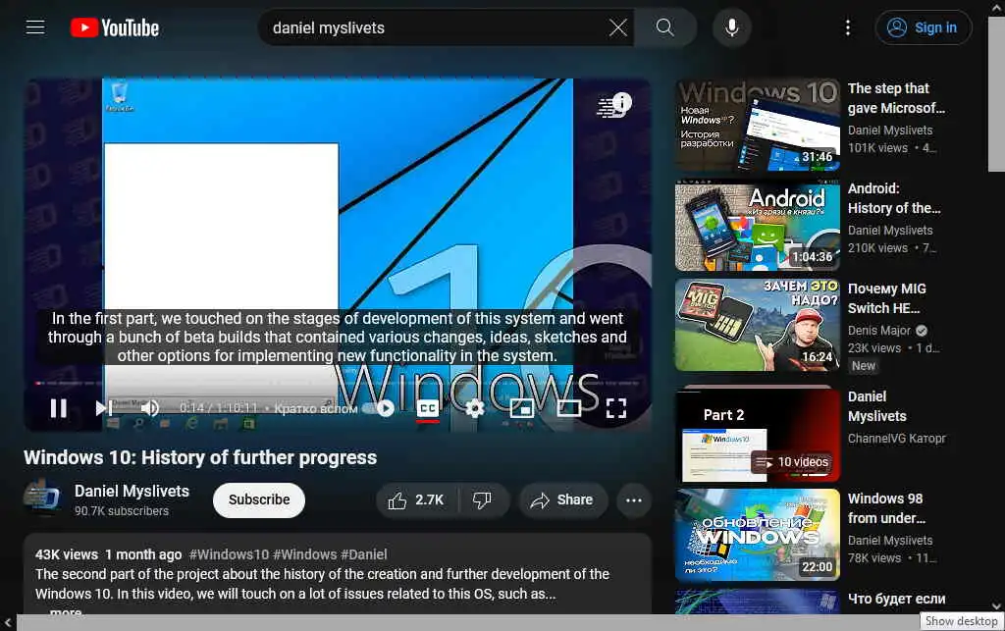Enter fullscreen mode in player
Image resolution: width=1005 pixels, height=631 pixels.
click(x=616, y=408)
